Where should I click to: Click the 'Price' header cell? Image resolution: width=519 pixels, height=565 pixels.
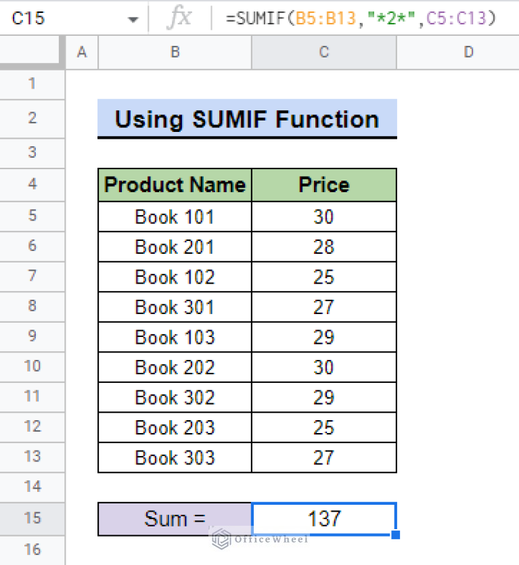(x=324, y=185)
